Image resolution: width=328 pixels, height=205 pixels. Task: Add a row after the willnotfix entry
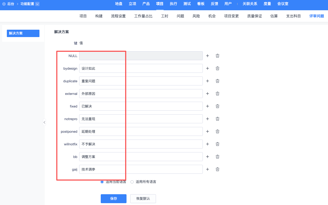coord(208,144)
